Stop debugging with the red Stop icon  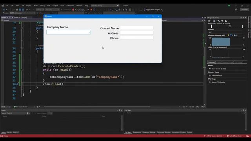click(91, 9)
